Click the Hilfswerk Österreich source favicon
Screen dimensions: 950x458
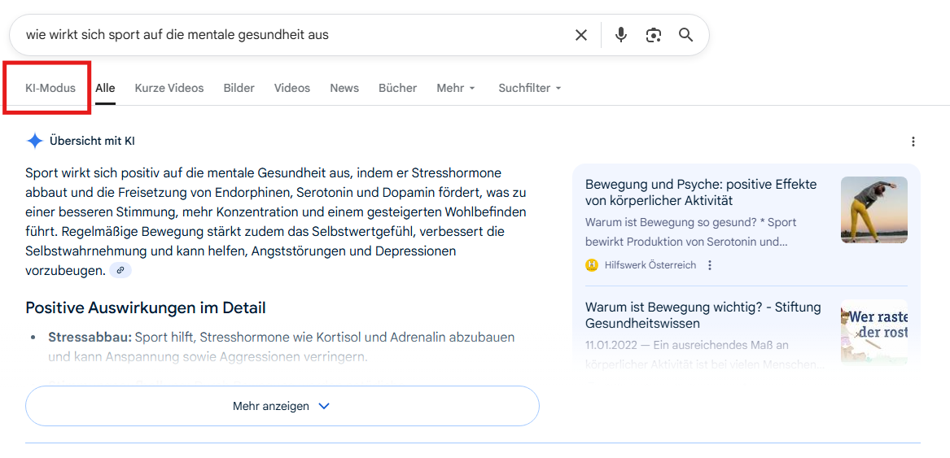(592, 265)
